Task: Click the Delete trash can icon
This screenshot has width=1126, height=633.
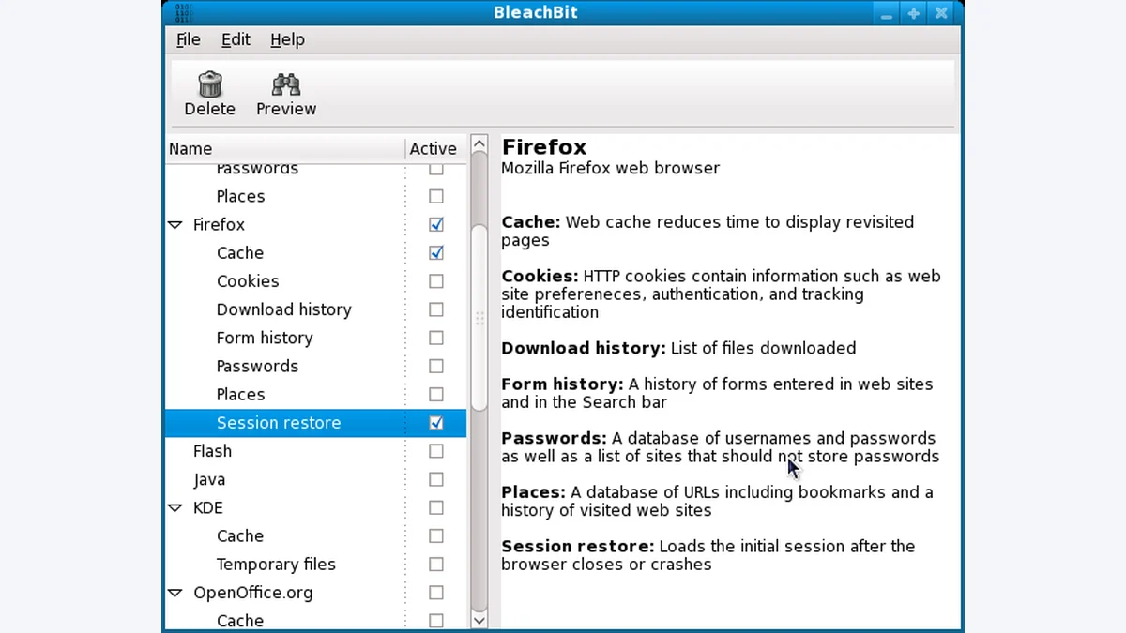Action: click(210, 84)
